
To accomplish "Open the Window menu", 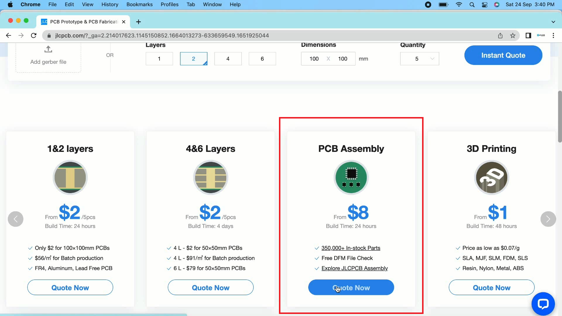I will tap(212, 4).
